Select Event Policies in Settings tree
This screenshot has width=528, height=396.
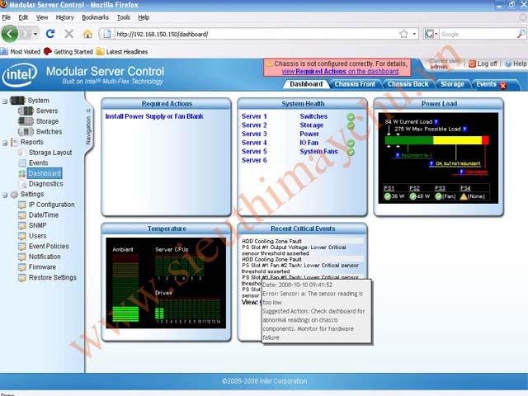pyautogui.click(x=49, y=246)
